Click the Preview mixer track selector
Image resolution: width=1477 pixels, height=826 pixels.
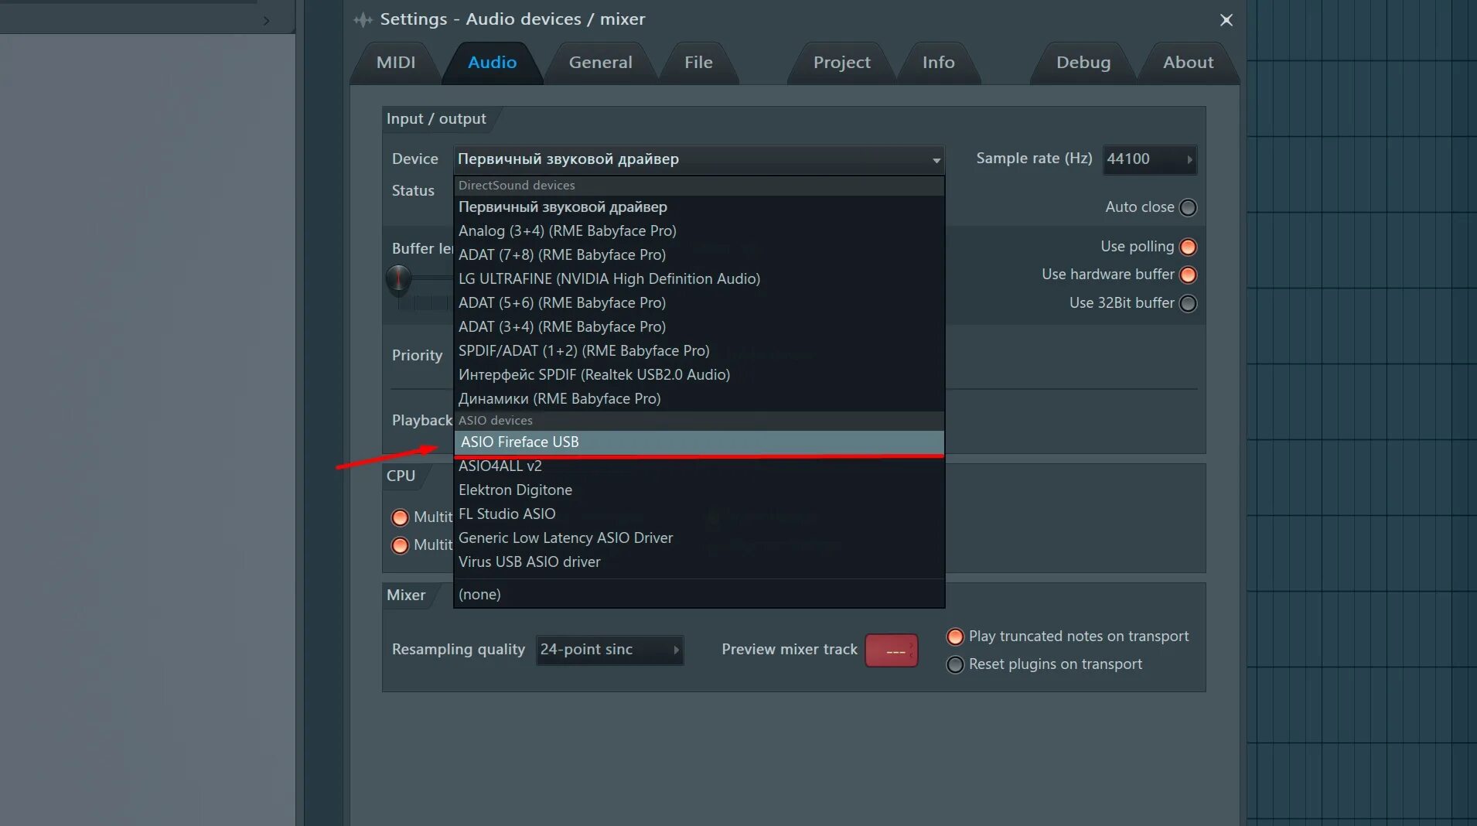coord(891,650)
